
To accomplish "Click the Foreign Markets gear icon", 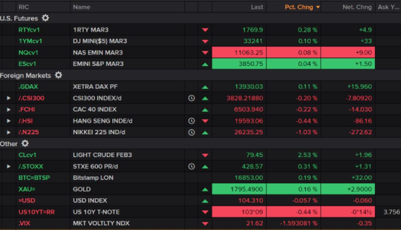I will click(x=58, y=75).
